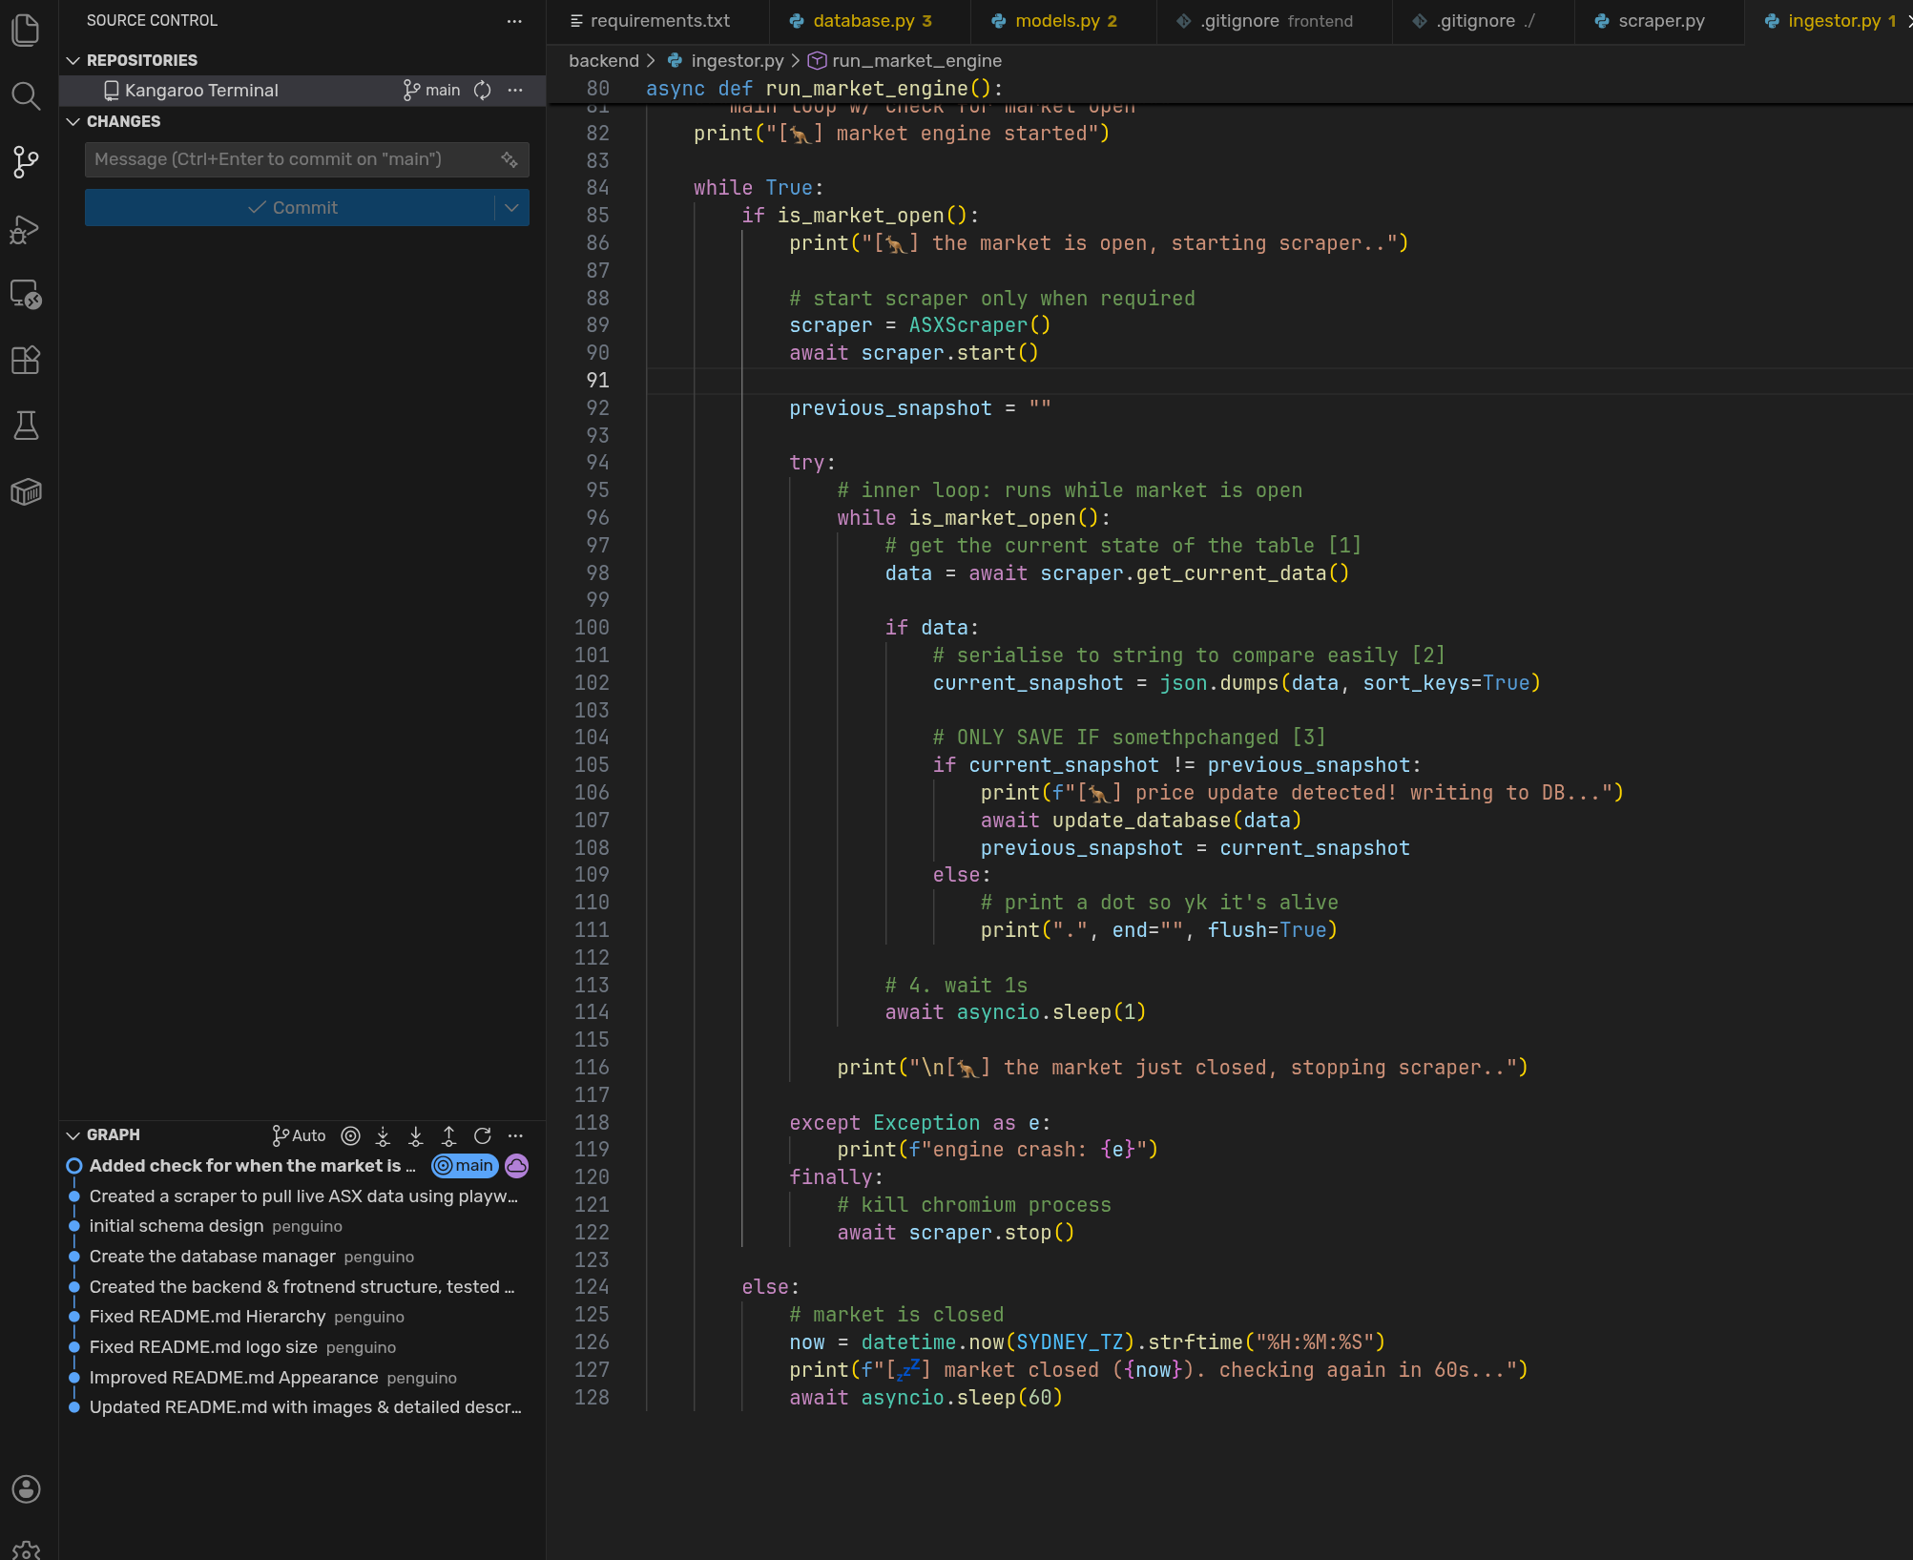The width and height of the screenshot is (1913, 1560).
Task: Refresh the source control graph
Action: pos(482,1135)
